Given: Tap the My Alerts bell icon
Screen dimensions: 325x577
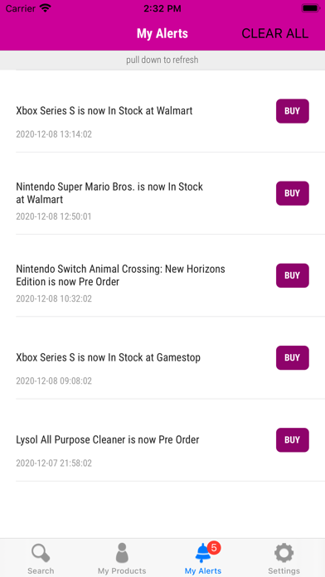Looking at the screenshot, I should [203, 553].
